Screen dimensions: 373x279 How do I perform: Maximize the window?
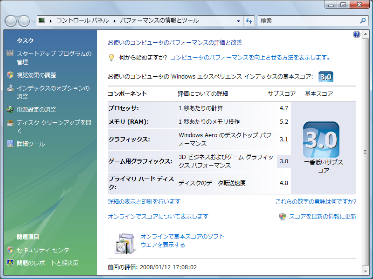[x=343, y=5]
